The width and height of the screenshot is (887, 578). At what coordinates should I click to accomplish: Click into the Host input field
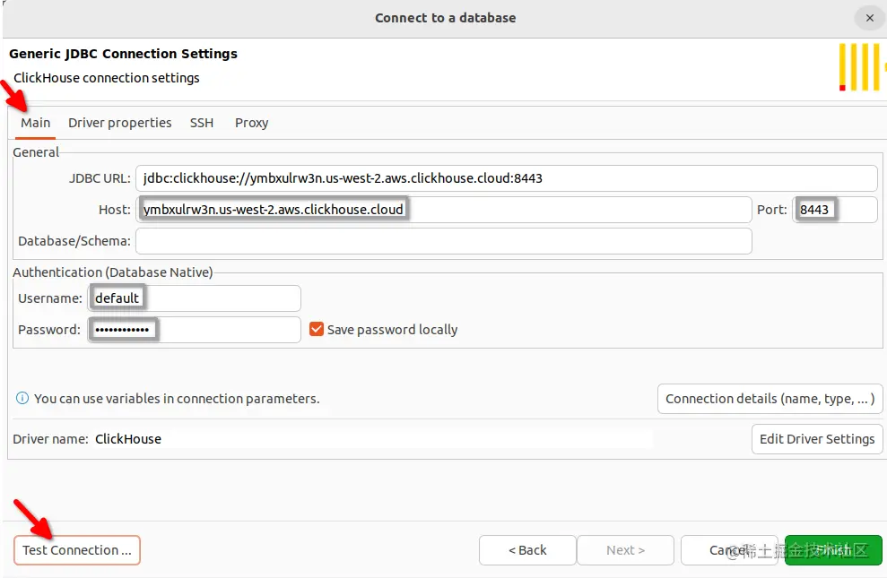pyautogui.click(x=444, y=210)
